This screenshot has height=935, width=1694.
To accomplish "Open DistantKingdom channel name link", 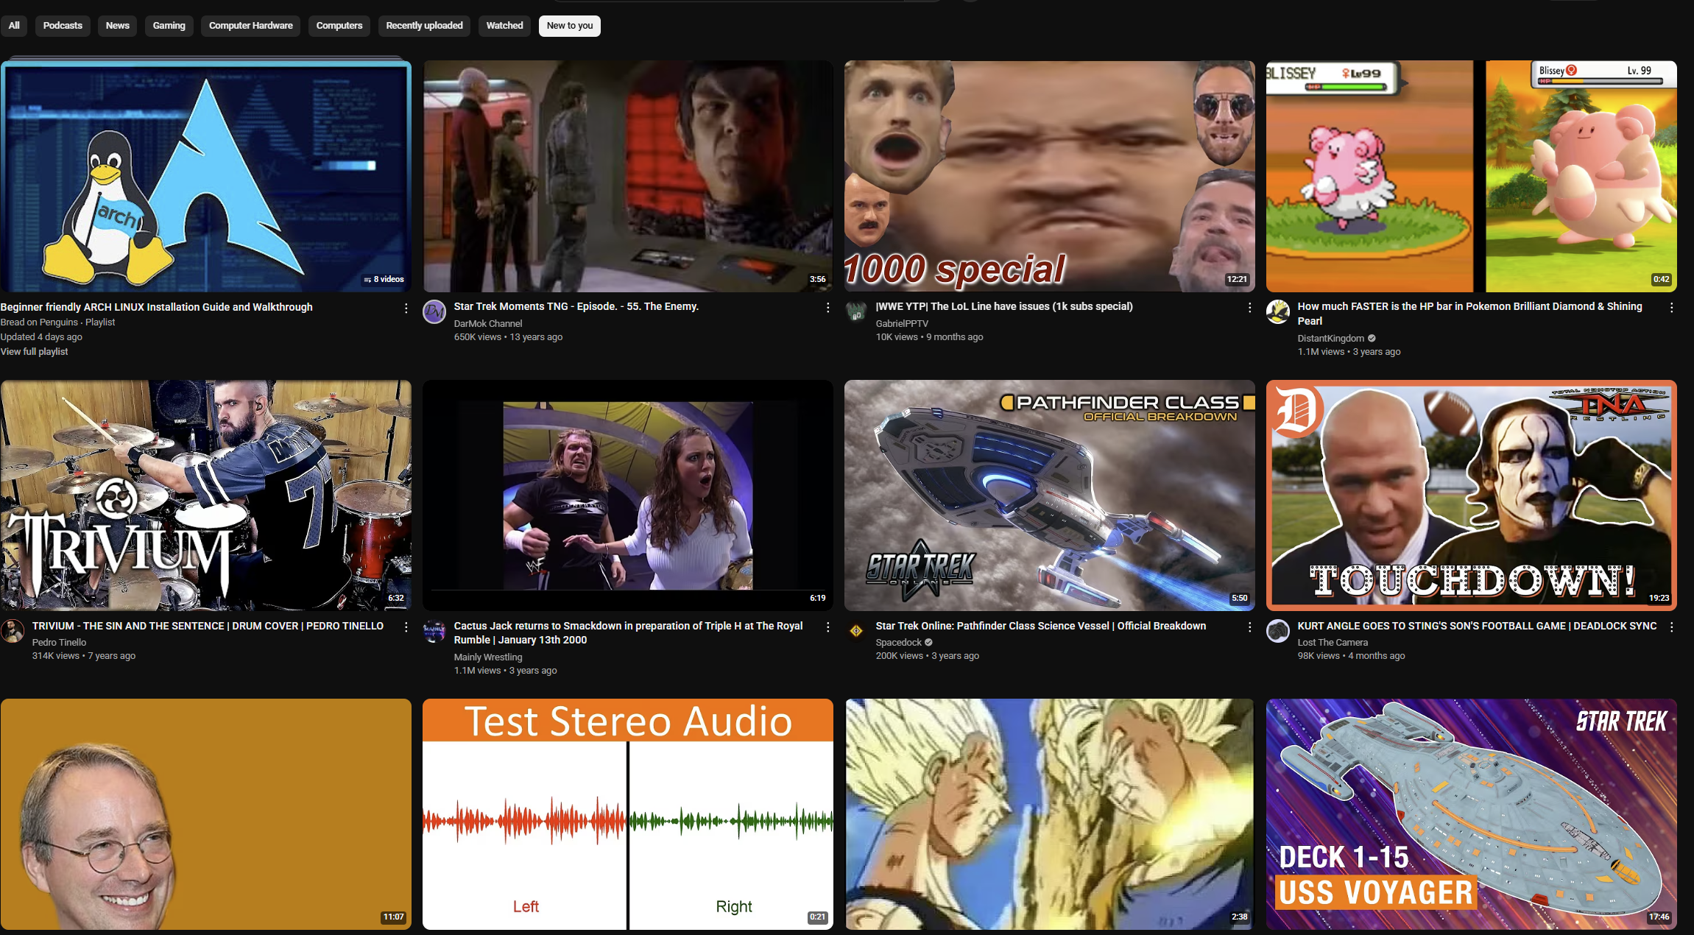I will pos(1330,339).
